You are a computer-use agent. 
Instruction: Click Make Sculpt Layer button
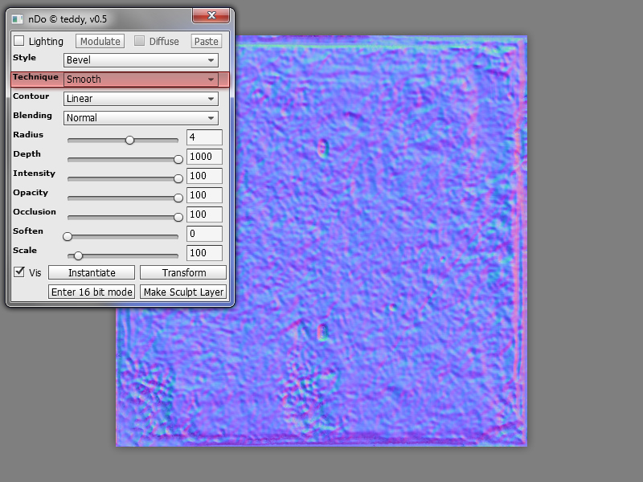pos(183,292)
